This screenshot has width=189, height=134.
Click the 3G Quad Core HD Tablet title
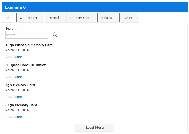coord(25,65)
